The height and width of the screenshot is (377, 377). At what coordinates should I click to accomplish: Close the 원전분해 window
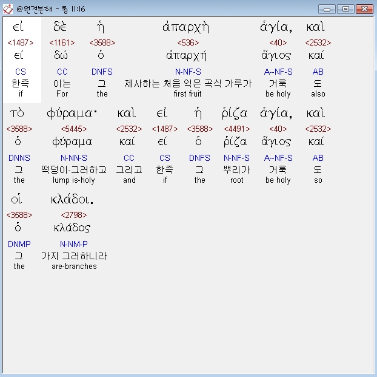364,9
